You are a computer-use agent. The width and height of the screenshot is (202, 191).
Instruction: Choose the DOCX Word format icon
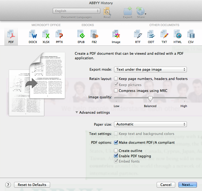click(33, 37)
